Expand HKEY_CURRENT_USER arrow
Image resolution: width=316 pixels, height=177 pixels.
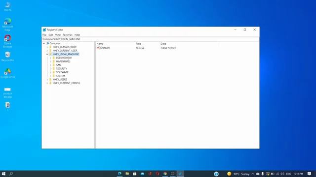click(x=47, y=51)
